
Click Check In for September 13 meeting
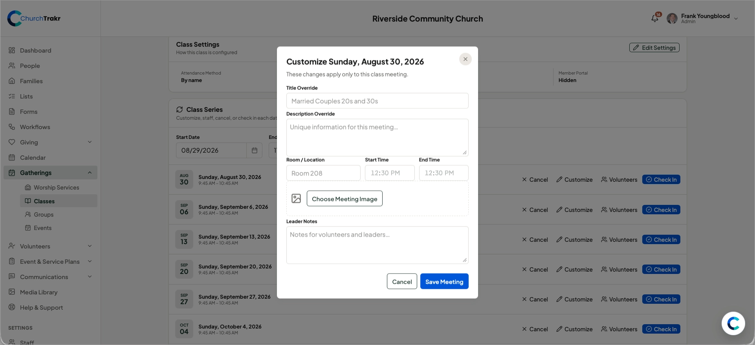(661, 240)
